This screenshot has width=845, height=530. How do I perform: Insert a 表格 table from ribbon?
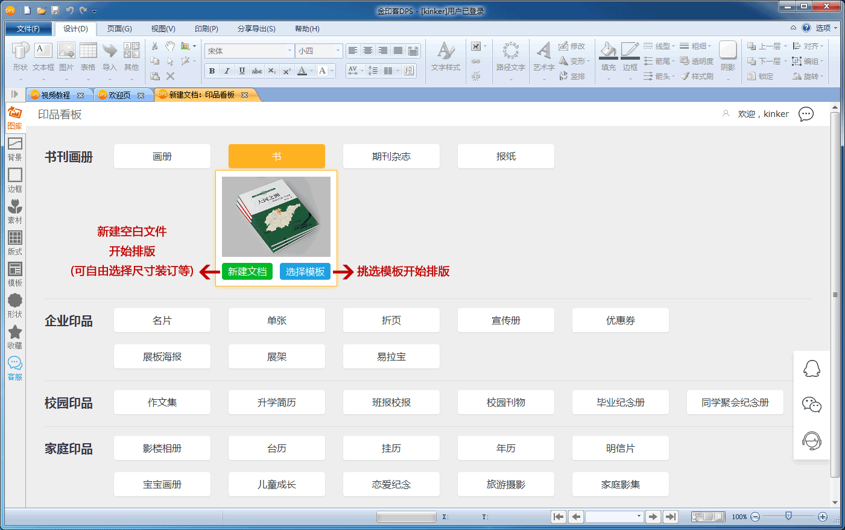(88, 57)
